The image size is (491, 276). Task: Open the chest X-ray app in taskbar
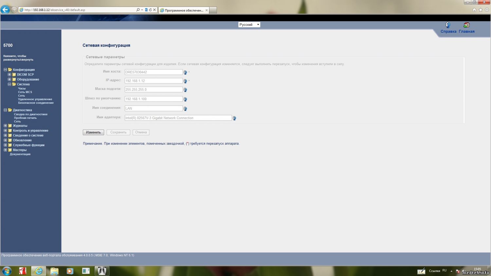point(102,271)
